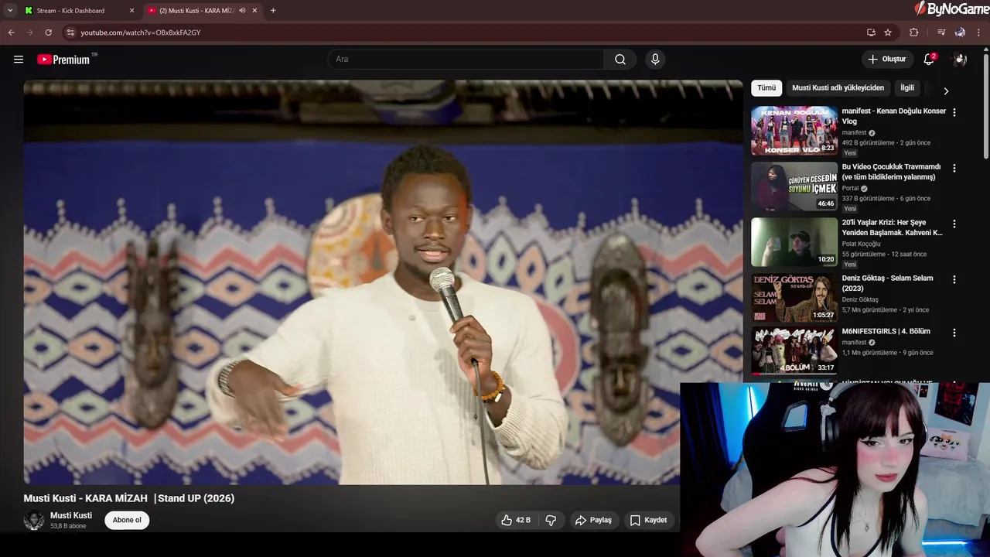Viewport: 990px width, 557px height.
Task: Open media control in browser toolbar
Action: tap(941, 32)
